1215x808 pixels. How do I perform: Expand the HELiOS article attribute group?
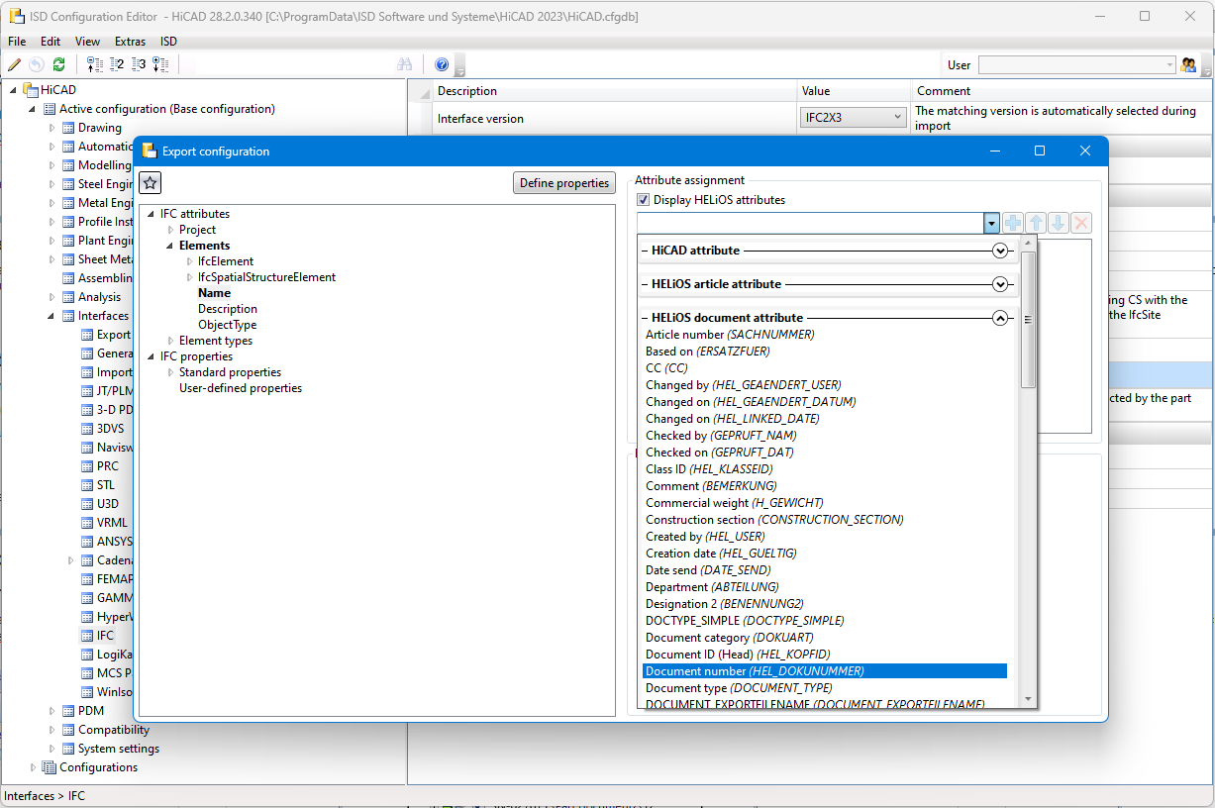(x=1000, y=284)
